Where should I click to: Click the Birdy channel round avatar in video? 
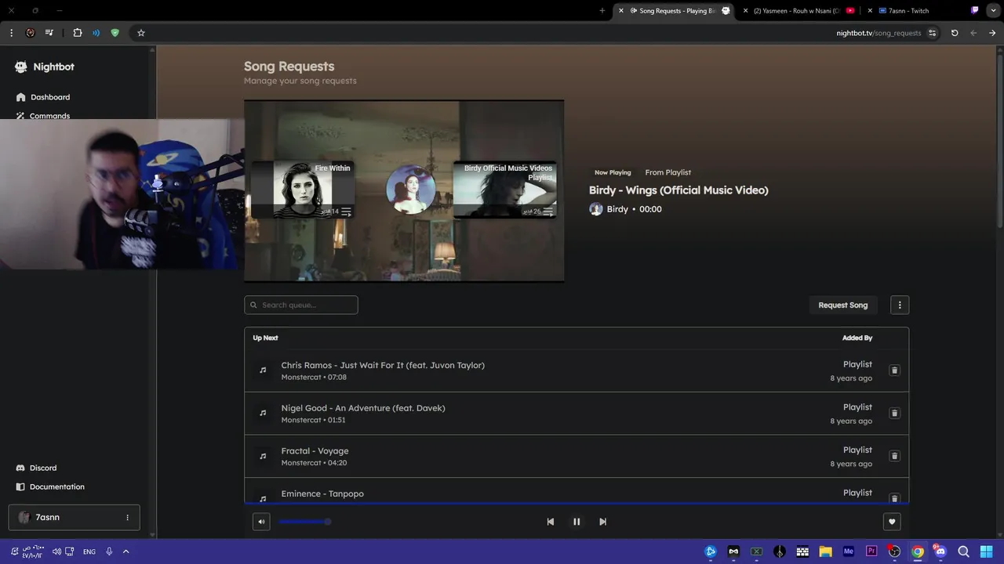pos(411,190)
